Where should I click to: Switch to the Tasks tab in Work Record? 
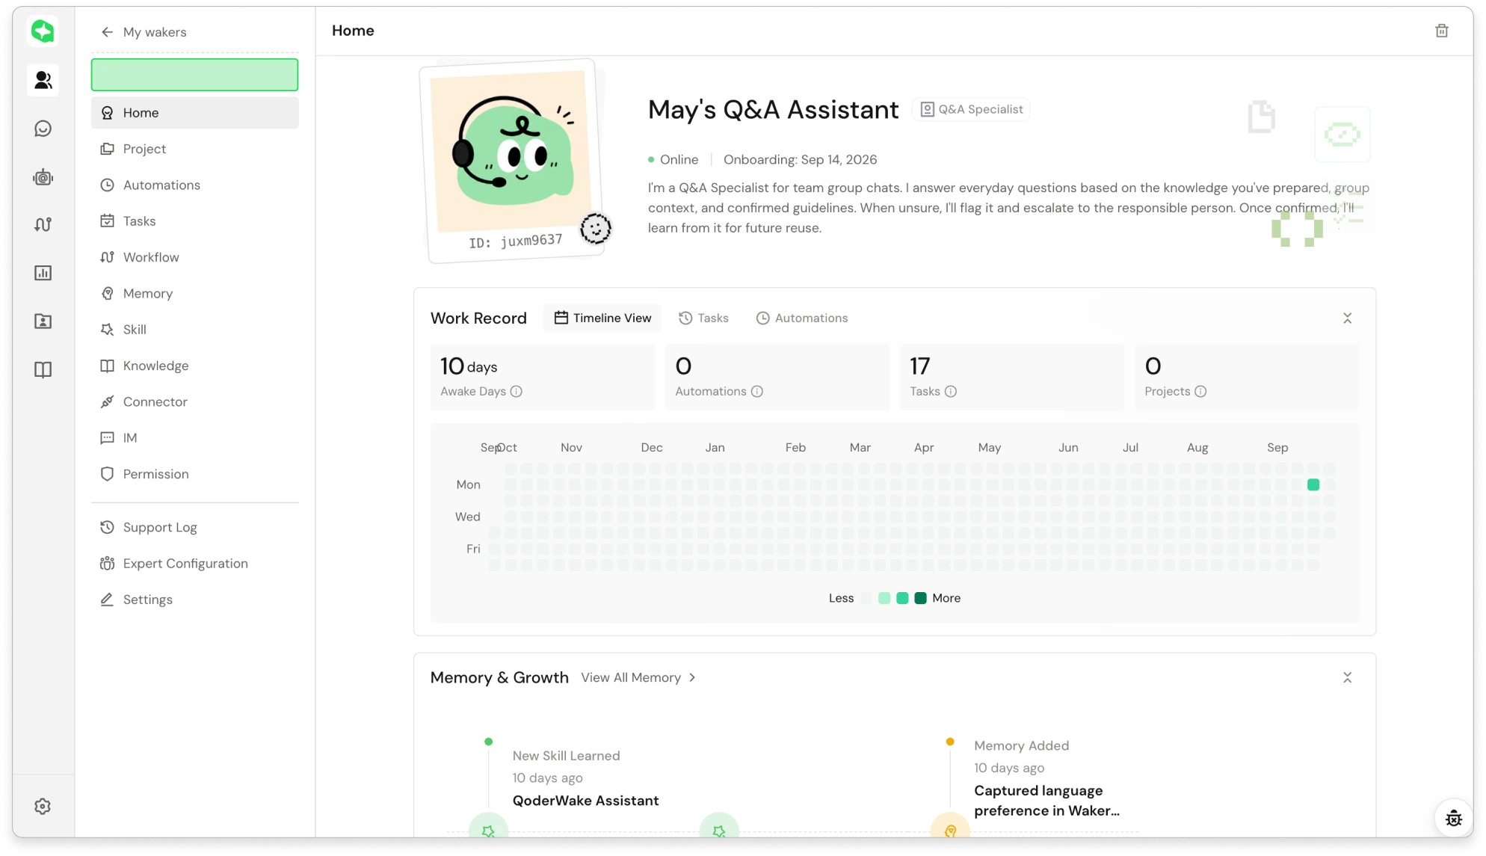[x=703, y=318]
